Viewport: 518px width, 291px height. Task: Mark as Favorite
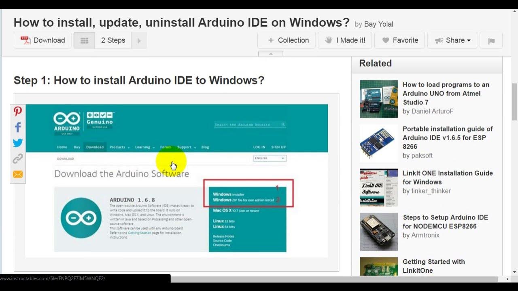(399, 40)
